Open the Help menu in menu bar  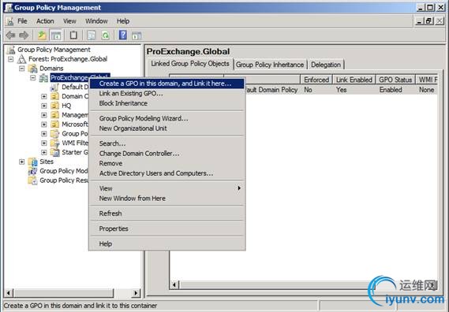click(x=123, y=21)
